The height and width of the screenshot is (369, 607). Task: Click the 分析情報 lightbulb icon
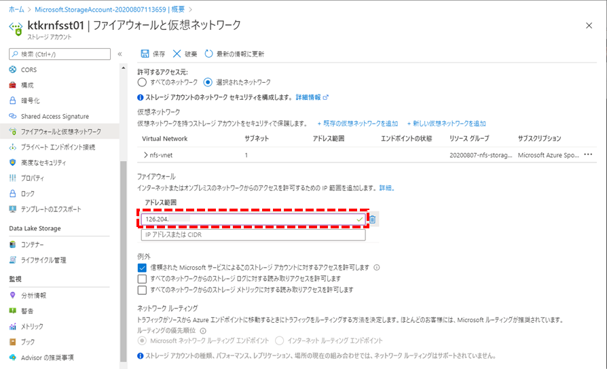[x=13, y=296]
